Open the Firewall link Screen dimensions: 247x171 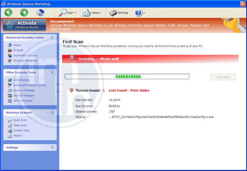(18, 50)
